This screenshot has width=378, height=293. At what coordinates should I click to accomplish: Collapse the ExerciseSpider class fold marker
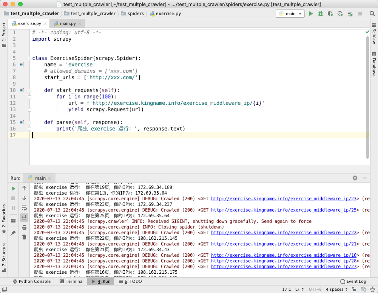click(x=29, y=58)
